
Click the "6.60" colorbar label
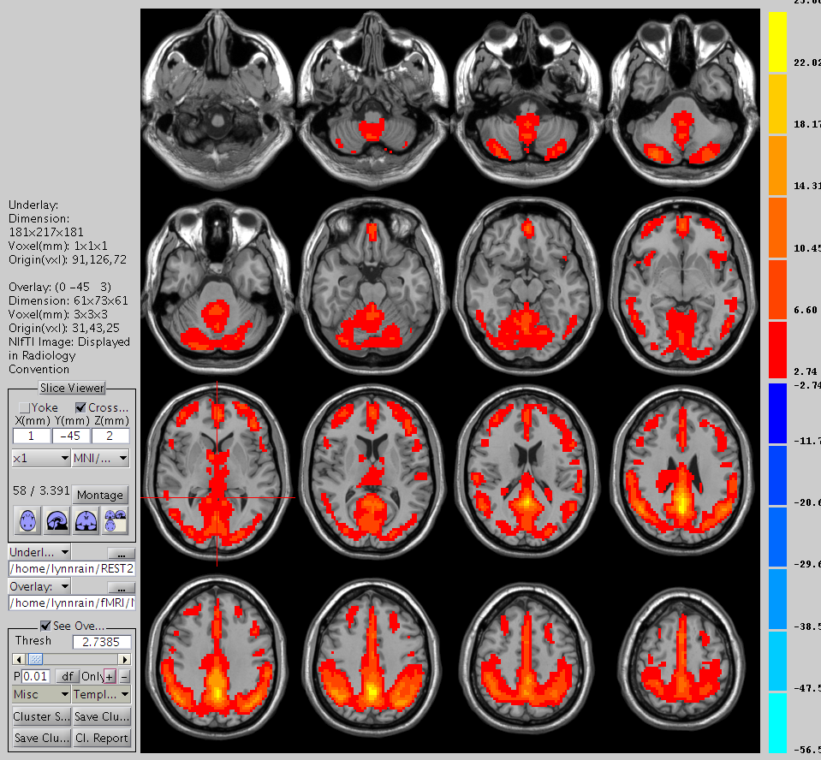point(806,311)
